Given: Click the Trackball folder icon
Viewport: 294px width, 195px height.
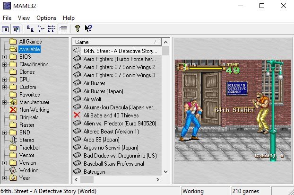Looking at the screenshot, I should pyautogui.click(x=13, y=148).
